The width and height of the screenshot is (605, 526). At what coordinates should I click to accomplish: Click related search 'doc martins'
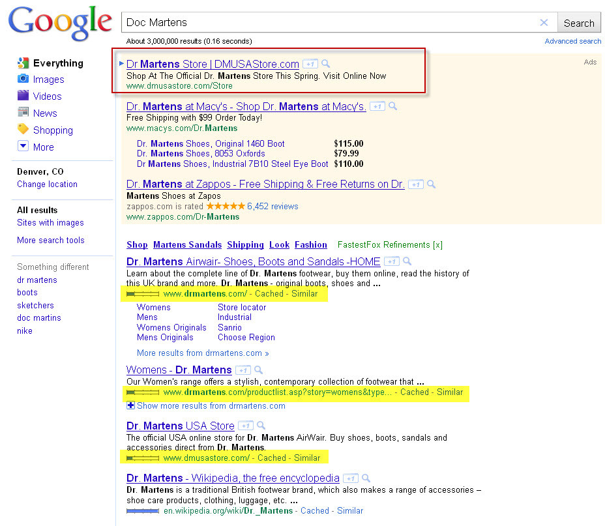point(39,318)
